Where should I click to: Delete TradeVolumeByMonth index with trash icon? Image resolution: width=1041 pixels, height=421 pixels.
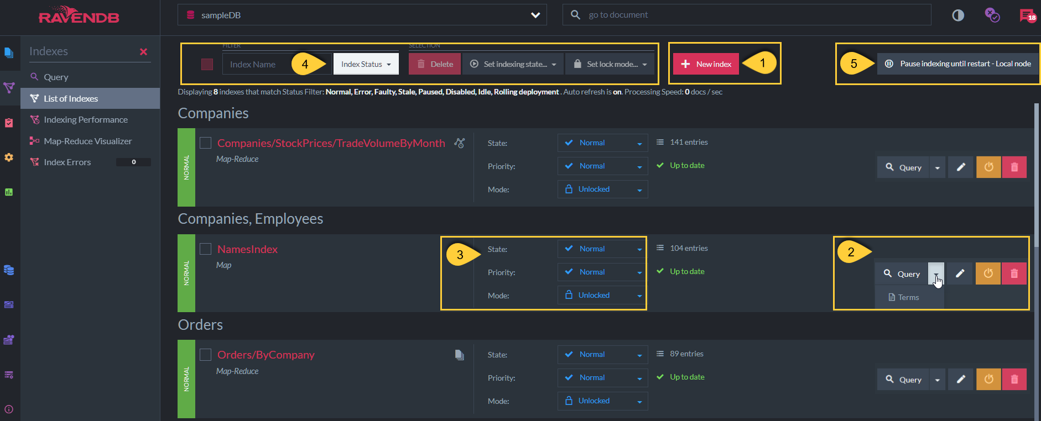(x=1014, y=167)
